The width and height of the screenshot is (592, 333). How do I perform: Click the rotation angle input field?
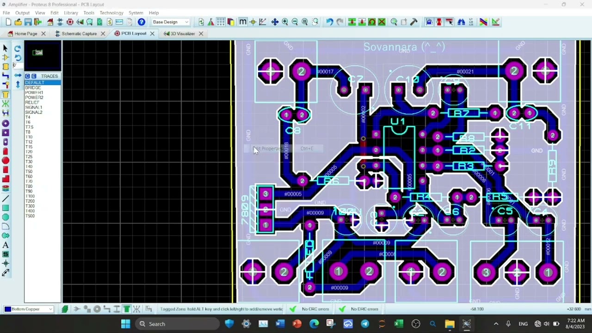tap(18, 66)
